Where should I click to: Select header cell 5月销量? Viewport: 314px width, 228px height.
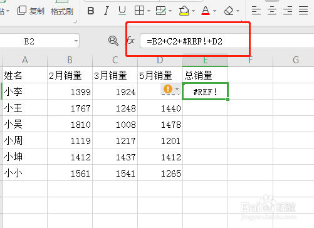[x=160, y=75]
